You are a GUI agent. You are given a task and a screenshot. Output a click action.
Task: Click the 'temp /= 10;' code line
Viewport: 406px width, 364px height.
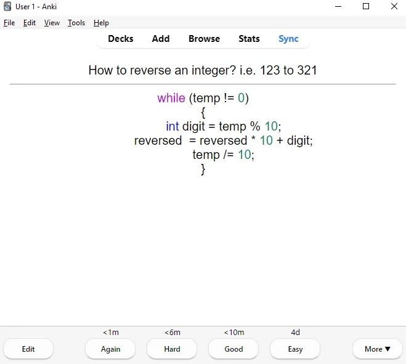pyautogui.click(x=224, y=155)
